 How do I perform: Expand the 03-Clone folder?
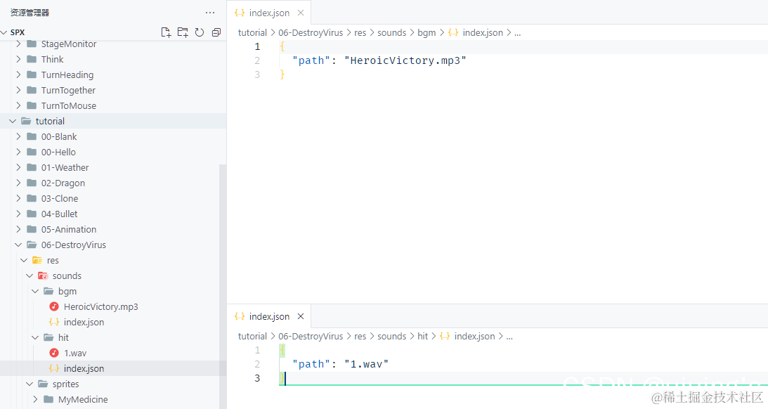18,198
